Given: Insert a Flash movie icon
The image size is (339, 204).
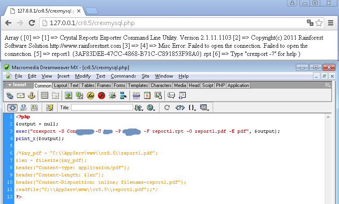Looking at the screenshot, I should 101,95.
